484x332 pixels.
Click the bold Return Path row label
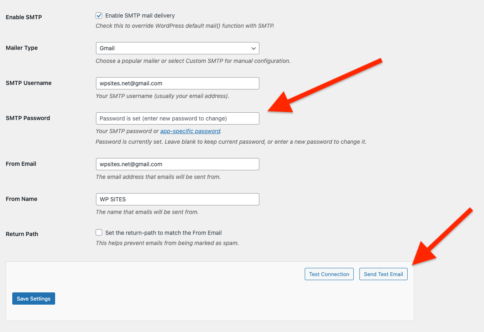[x=22, y=234]
